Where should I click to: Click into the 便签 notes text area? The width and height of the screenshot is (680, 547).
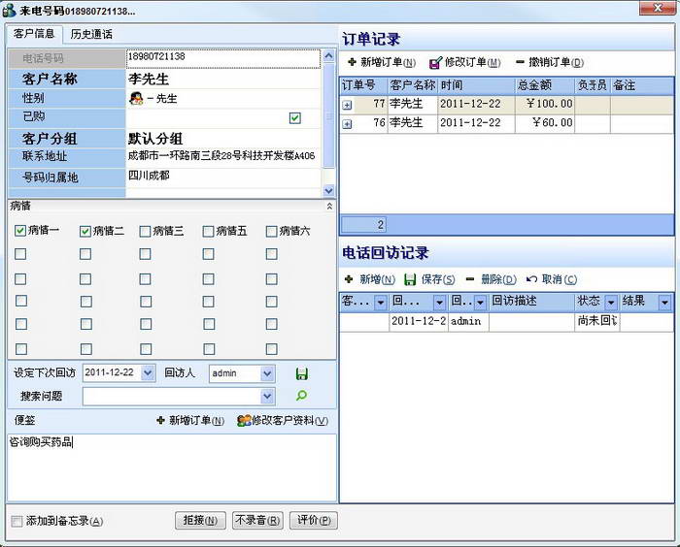(x=172, y=467)
